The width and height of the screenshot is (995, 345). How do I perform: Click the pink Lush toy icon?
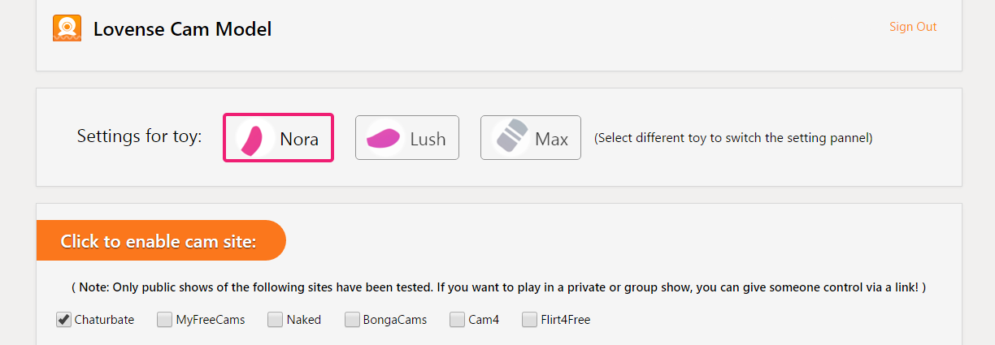point(385,138)
